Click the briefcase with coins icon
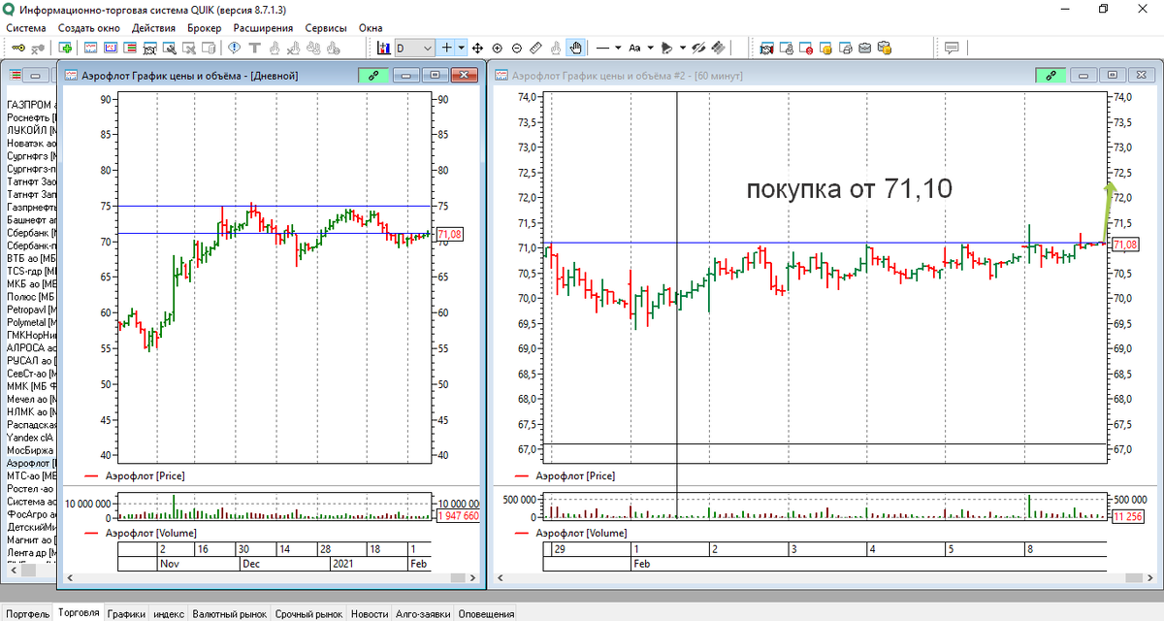The image size is (1164, 621). 885,48
